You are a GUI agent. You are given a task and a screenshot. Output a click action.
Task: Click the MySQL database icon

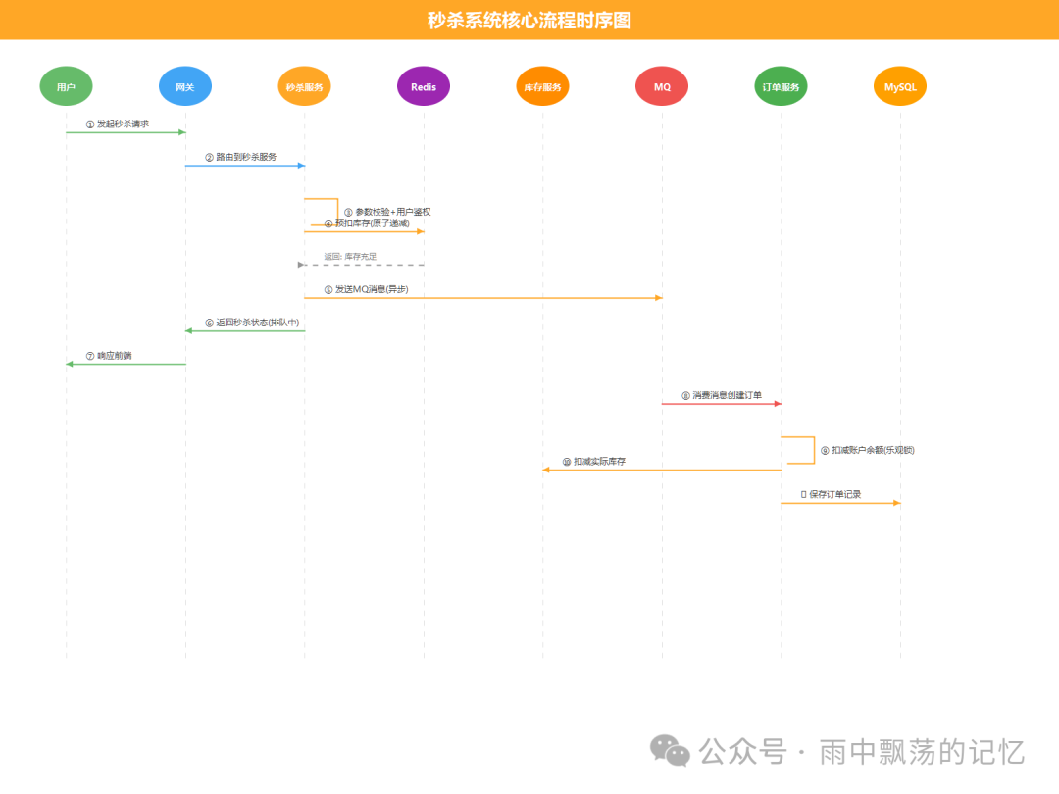pyautogui.click(x=899, y=86)
